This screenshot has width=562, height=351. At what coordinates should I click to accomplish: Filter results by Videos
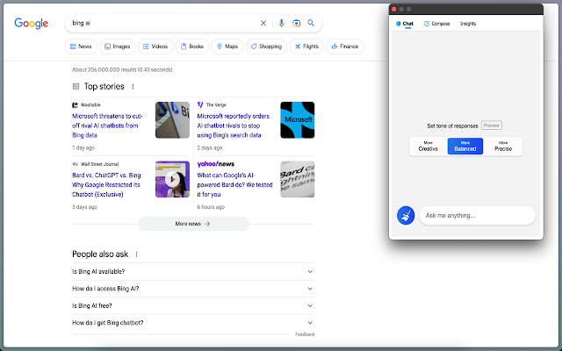[x=155, y=47]
